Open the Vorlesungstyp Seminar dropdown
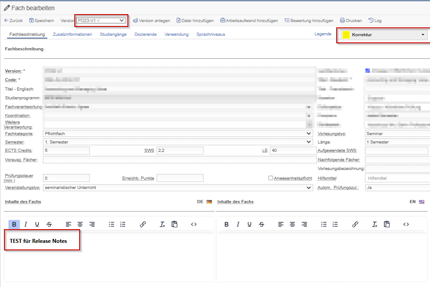Viewport: 430px width, 287px height. point(398,133)
